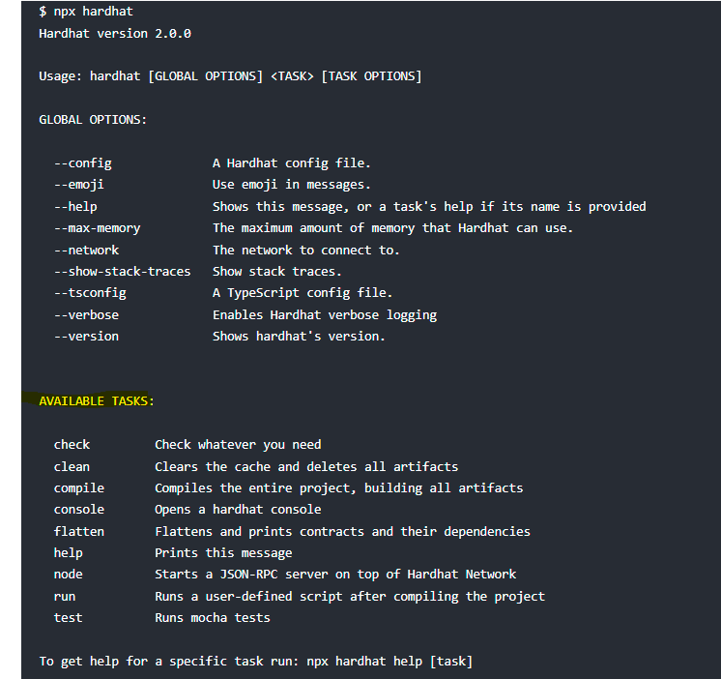Click the --version option
721x679 pixels.
(x=86, y=337)
